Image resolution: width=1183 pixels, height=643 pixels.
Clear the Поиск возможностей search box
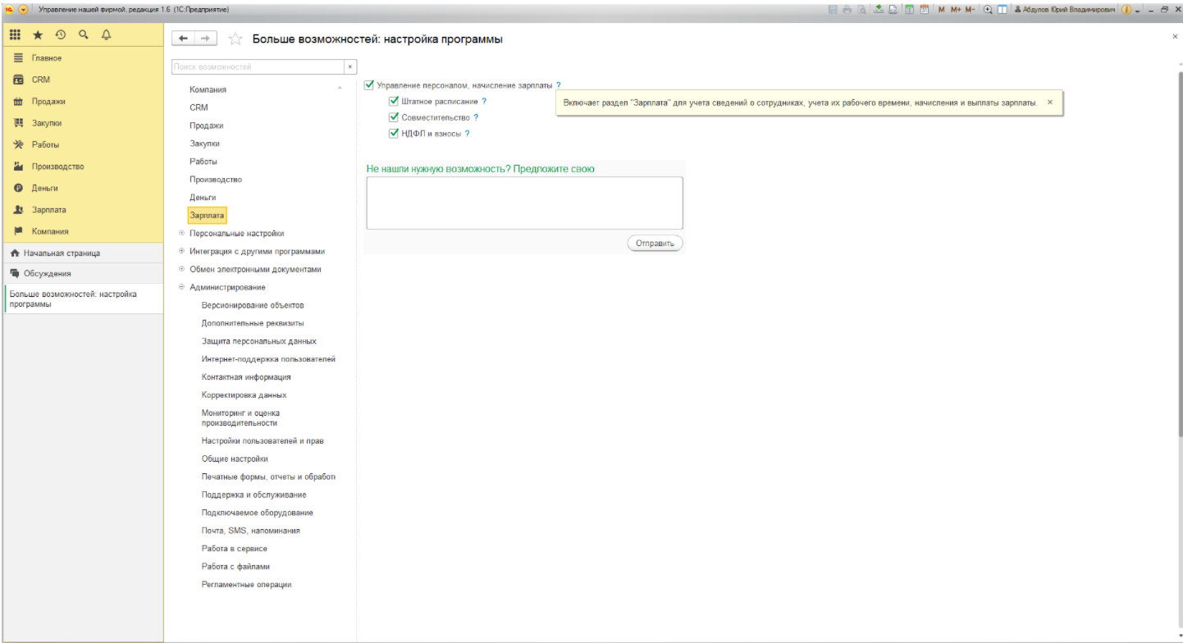pos(350,67)
